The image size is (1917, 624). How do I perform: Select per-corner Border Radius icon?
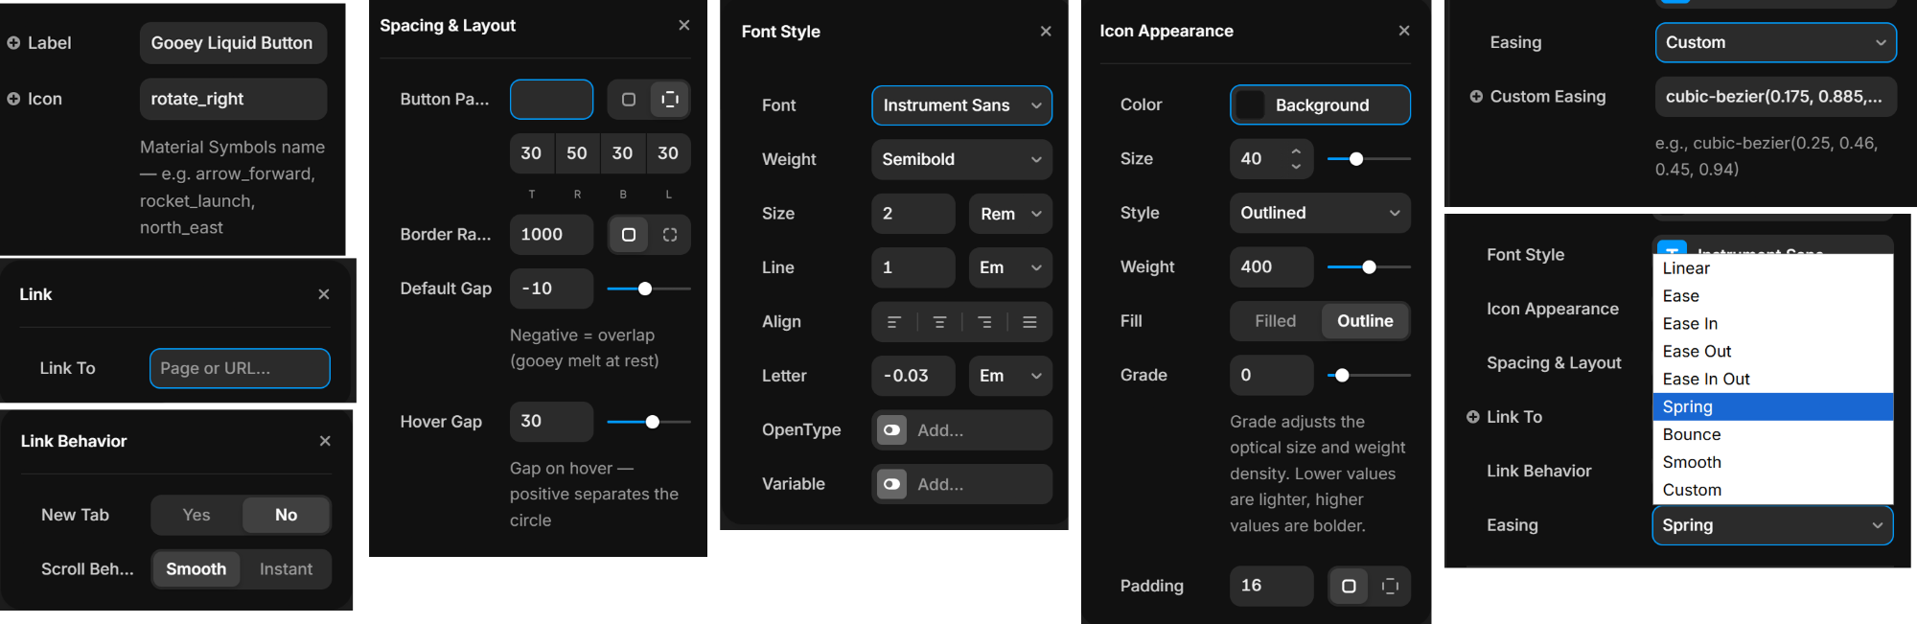[x=670, y=235]
